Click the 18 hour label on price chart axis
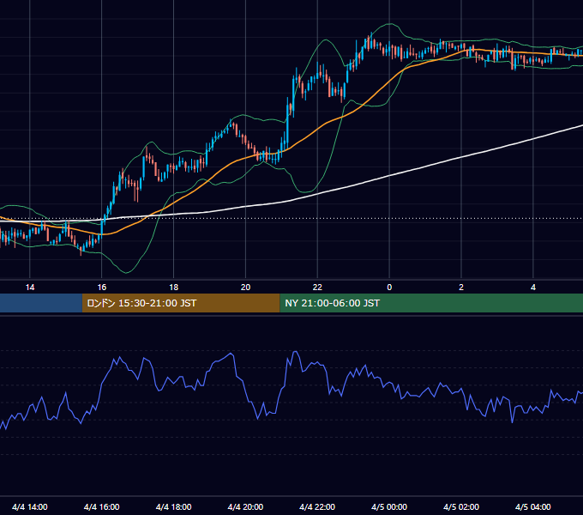583x515 pixels. click(174, 288)
